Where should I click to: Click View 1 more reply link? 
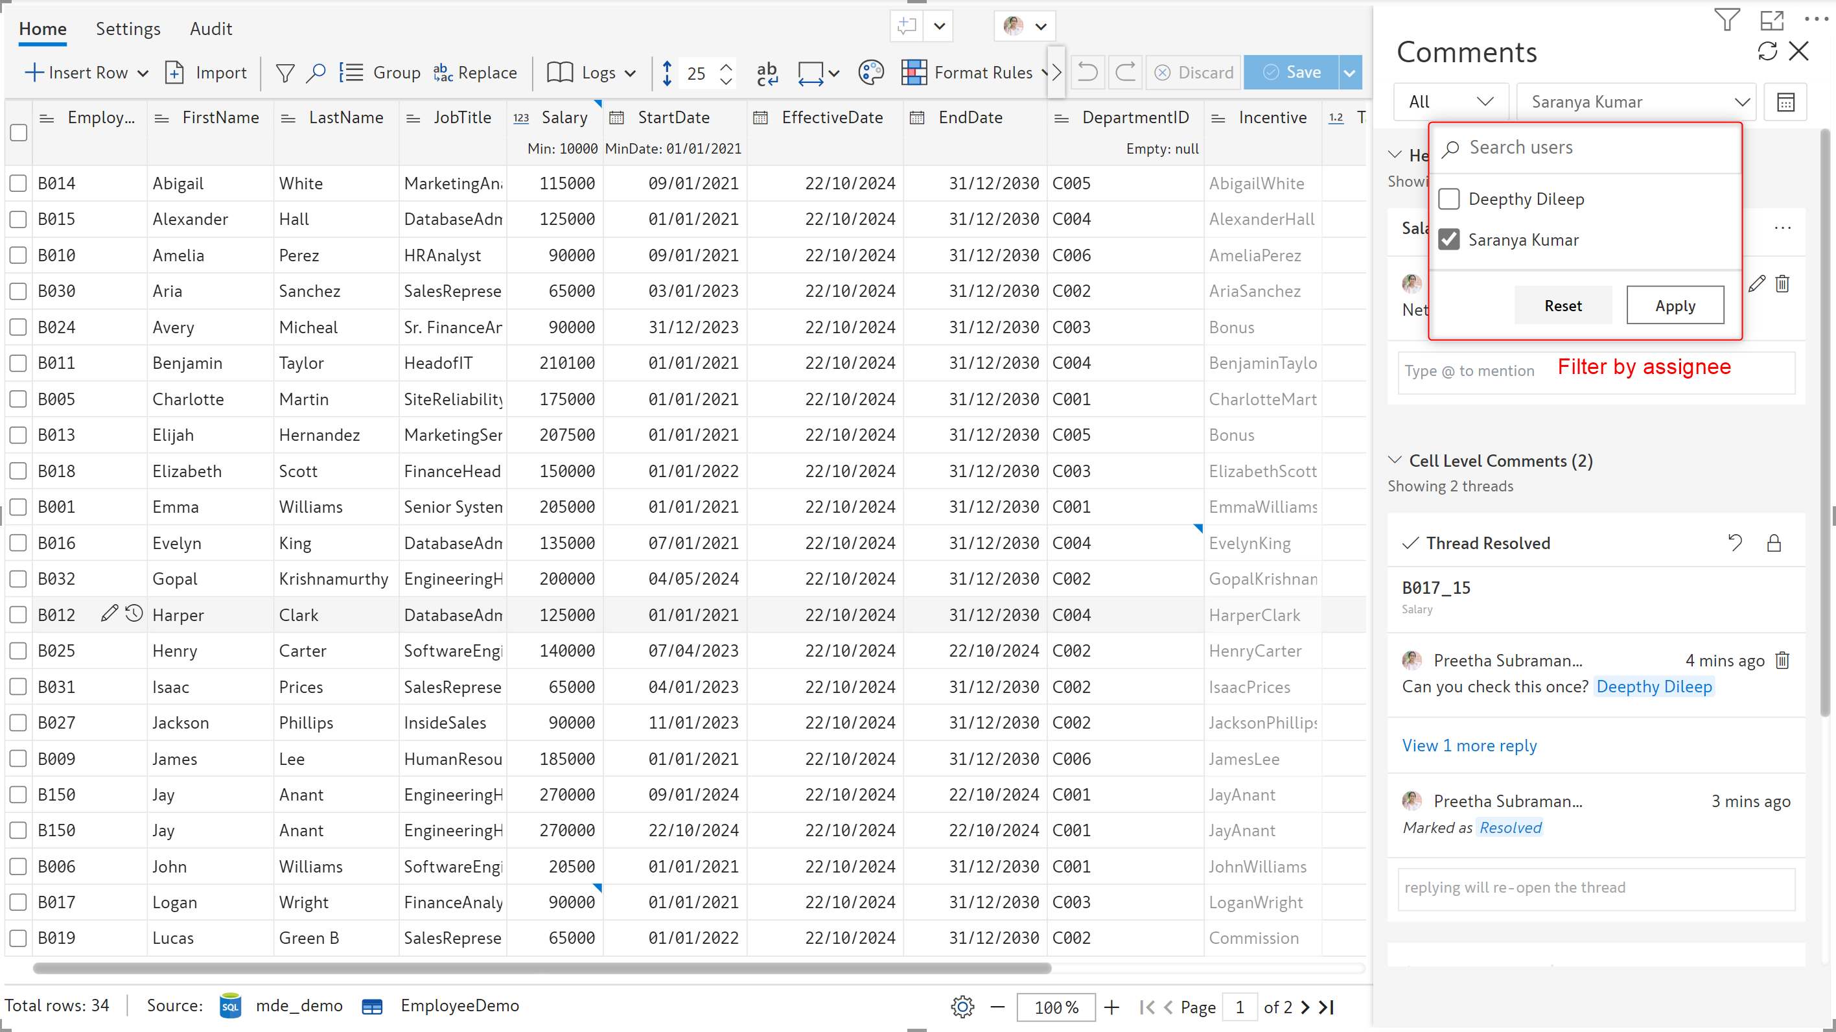pos(1469,745)
